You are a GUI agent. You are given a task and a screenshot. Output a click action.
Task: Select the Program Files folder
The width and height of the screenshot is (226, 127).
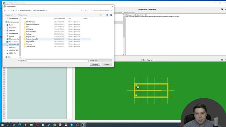(30, 37)
